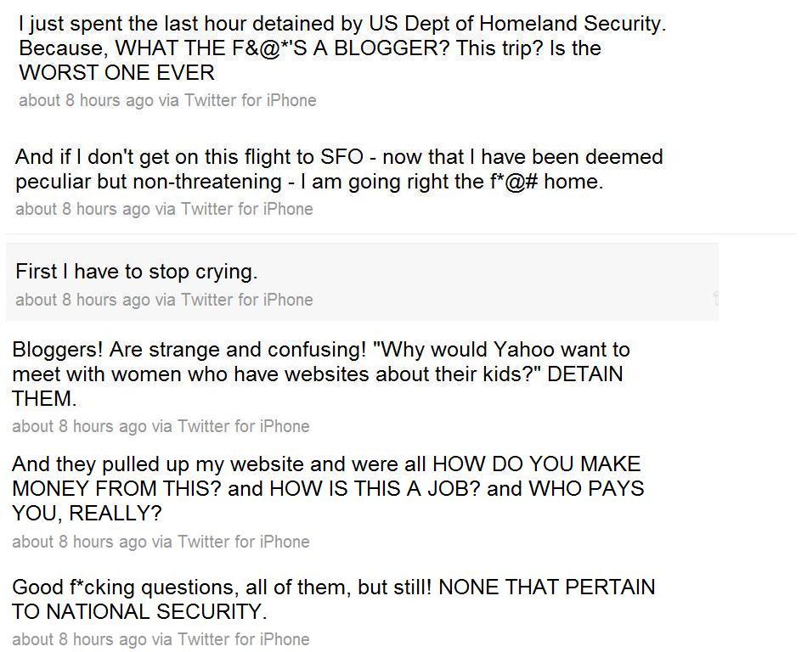
Task: Click the faint action icon at highlighted tweet's right edge
Action: click(x=715, y=298)
